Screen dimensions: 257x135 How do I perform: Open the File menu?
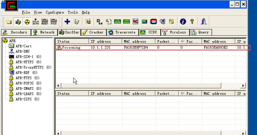pyautogui.click(x=26, y=12)
